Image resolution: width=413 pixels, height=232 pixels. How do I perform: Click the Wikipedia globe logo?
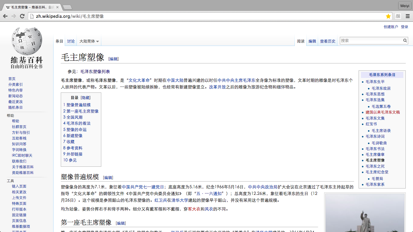pyautogui.click(x=27, y=41)
